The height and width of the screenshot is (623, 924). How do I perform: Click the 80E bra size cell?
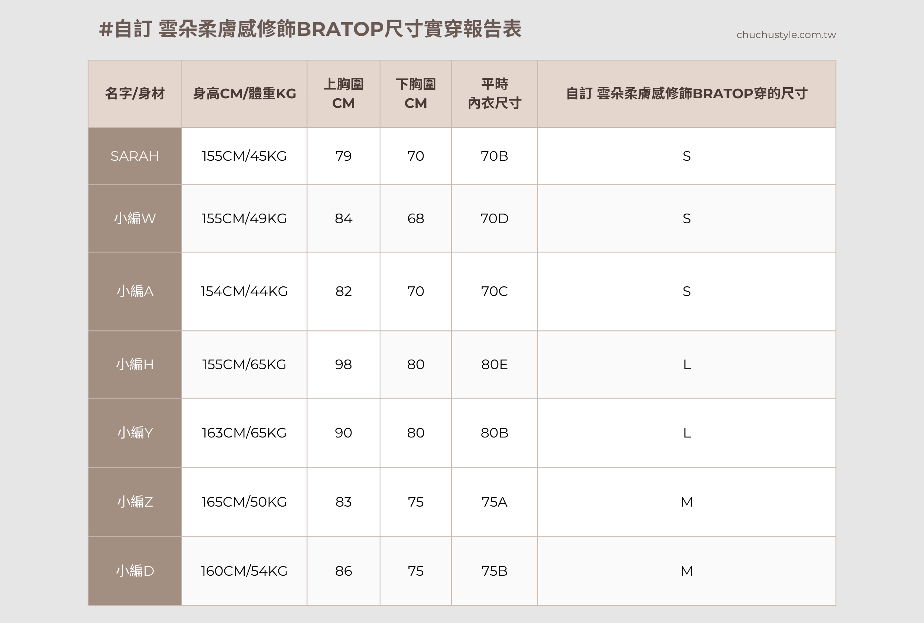click(495, 365)
